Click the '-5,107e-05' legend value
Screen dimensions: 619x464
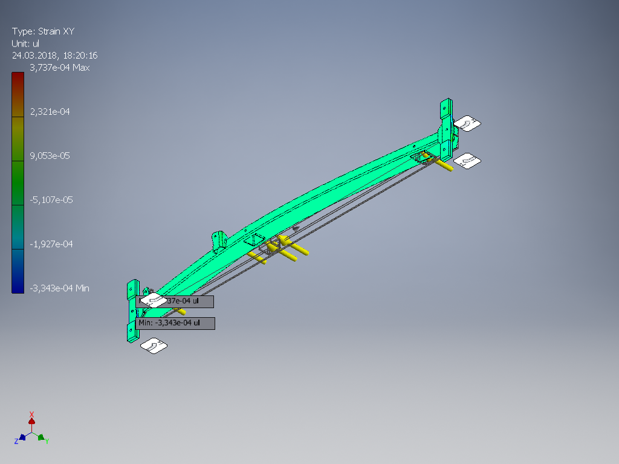[x=51, y=200]
